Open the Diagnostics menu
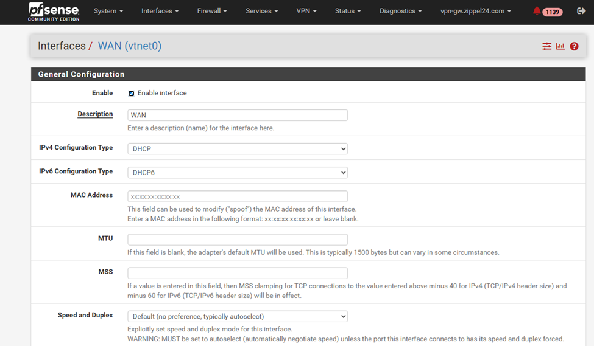This screenshot has width=594, height=346. click(x=400, y=11)
